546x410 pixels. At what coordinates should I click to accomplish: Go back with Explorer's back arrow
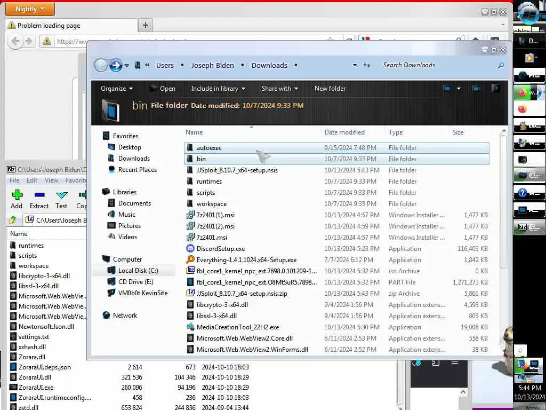[x=101, y=65]
